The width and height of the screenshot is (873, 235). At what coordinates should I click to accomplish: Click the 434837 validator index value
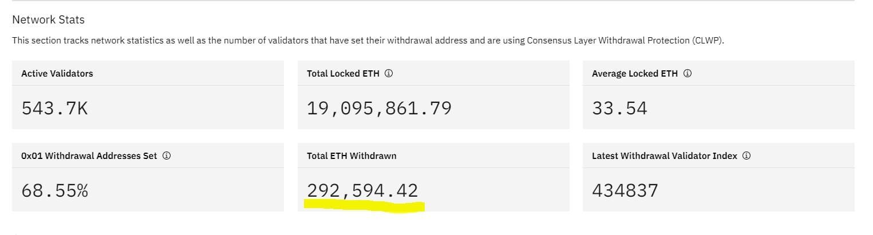click(625, 190)
